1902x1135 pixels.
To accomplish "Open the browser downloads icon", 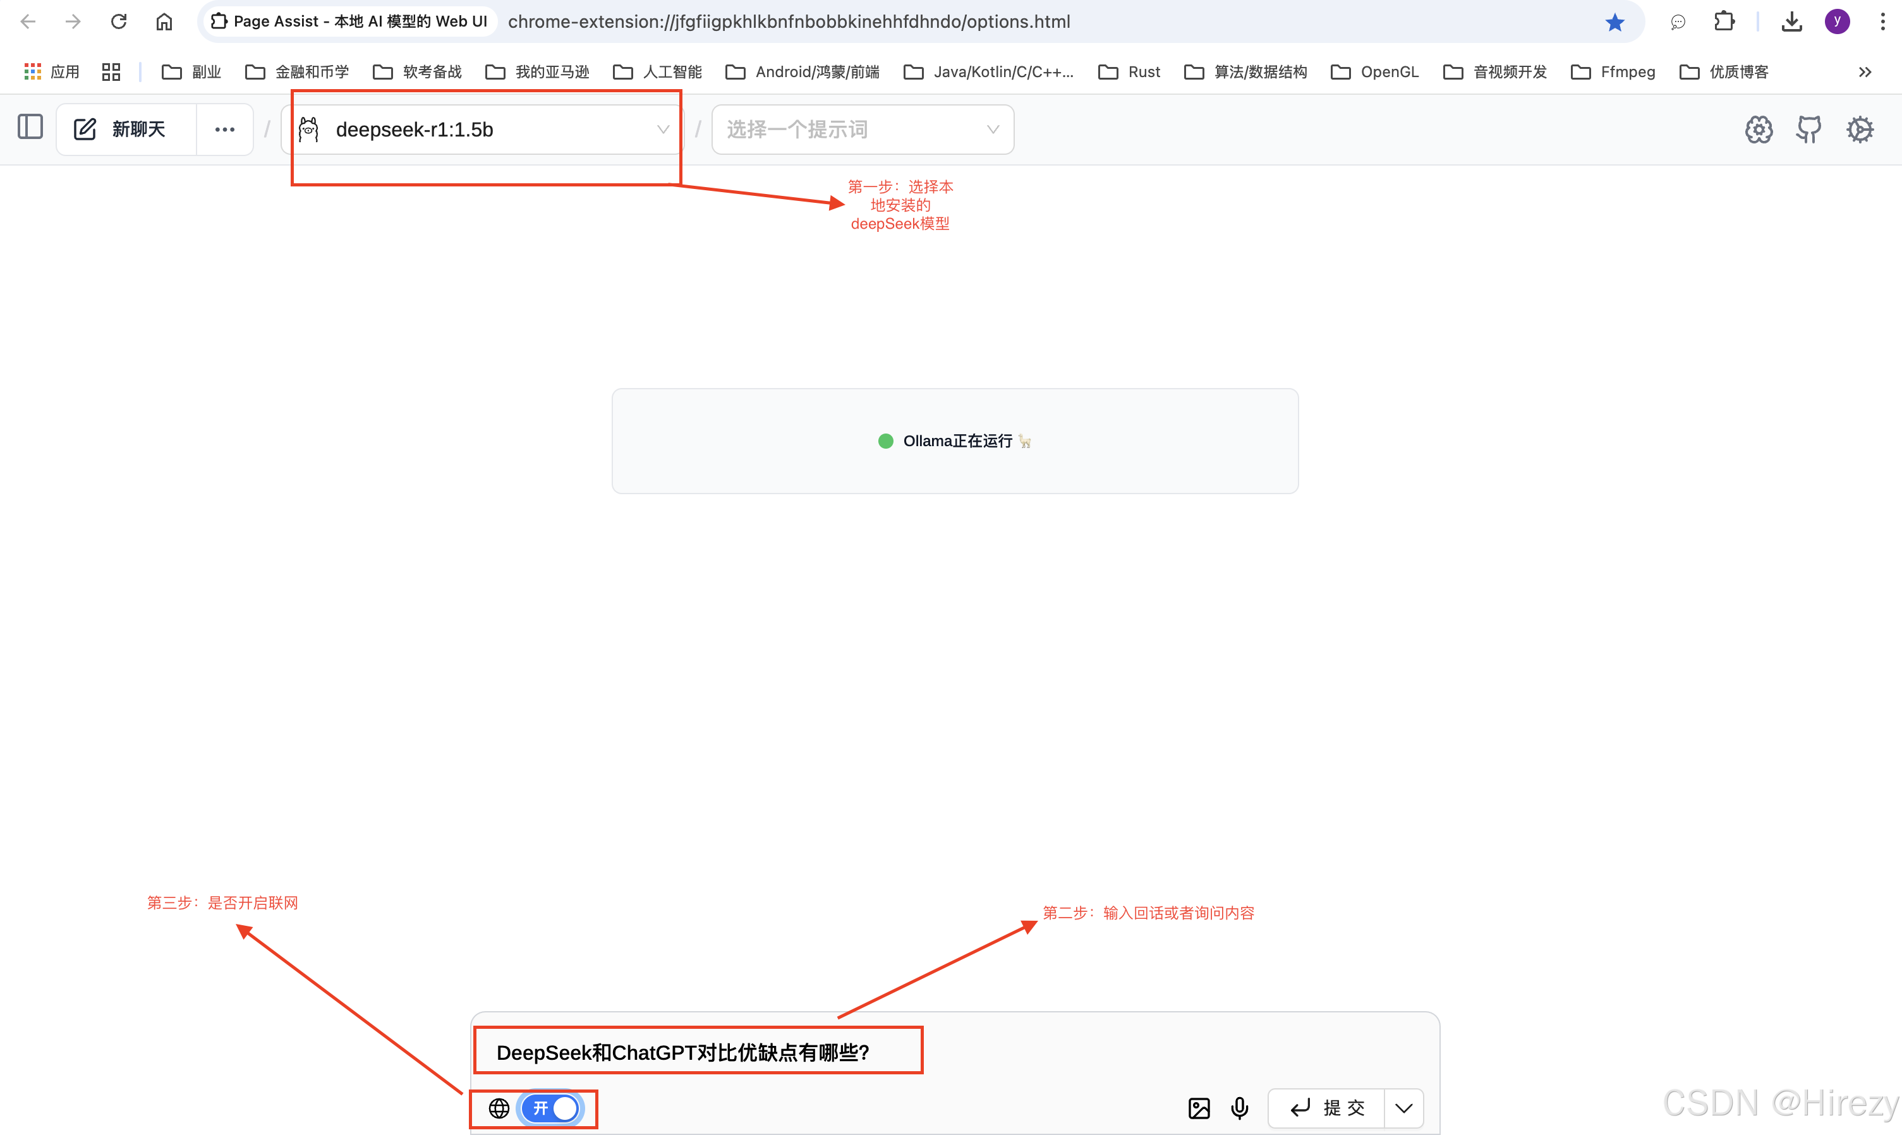I will tap(1791, 21).
